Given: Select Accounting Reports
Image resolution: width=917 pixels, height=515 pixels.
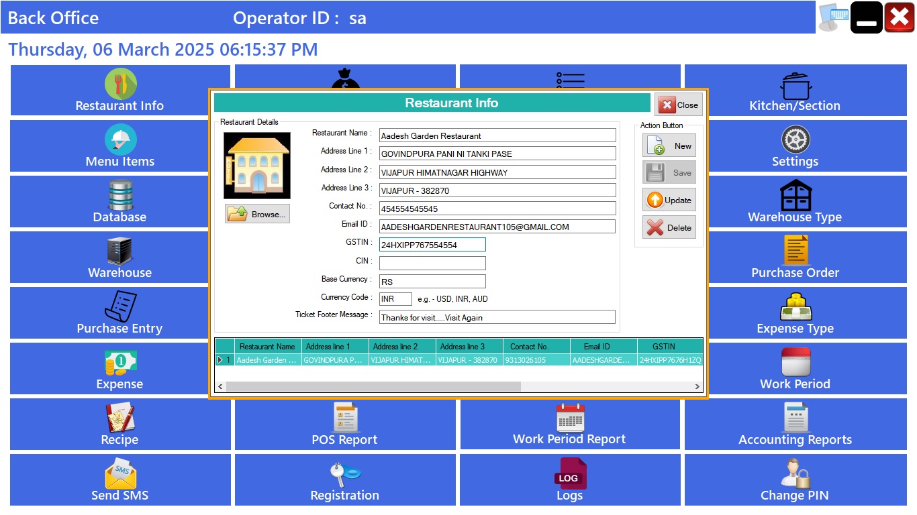Looking at the screenshot, I should tap(795, 424).
